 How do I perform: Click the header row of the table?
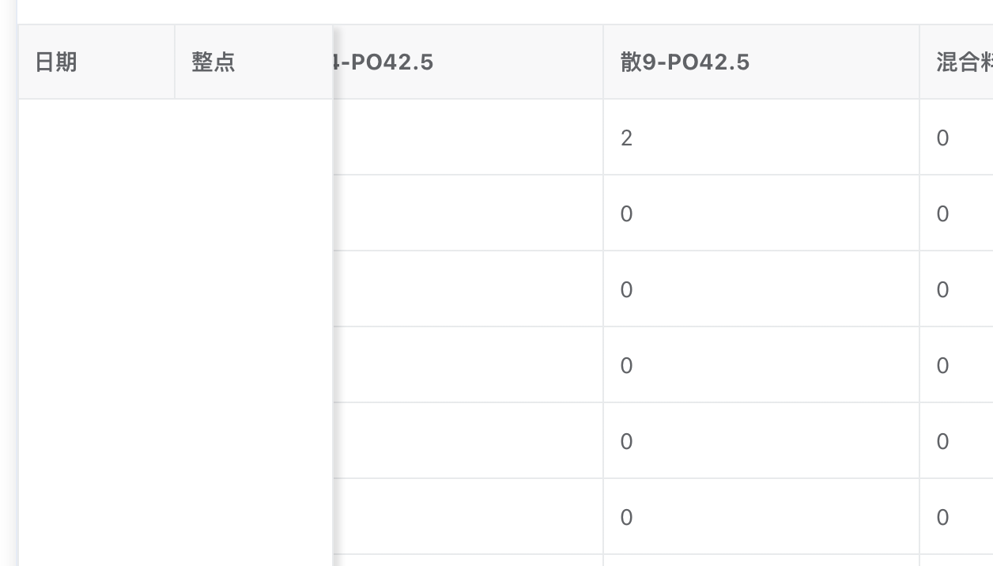(x=496, y=62)
